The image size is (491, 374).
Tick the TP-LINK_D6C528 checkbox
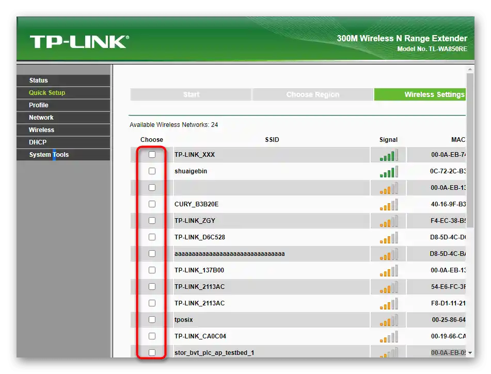pyautogui.click(x=152, y=237)
